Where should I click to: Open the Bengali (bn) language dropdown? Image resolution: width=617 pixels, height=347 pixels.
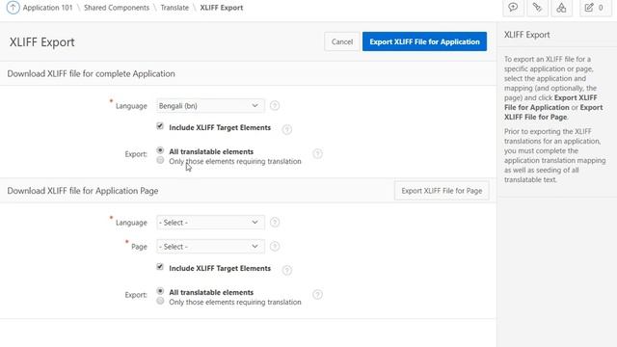click(210, 105)
